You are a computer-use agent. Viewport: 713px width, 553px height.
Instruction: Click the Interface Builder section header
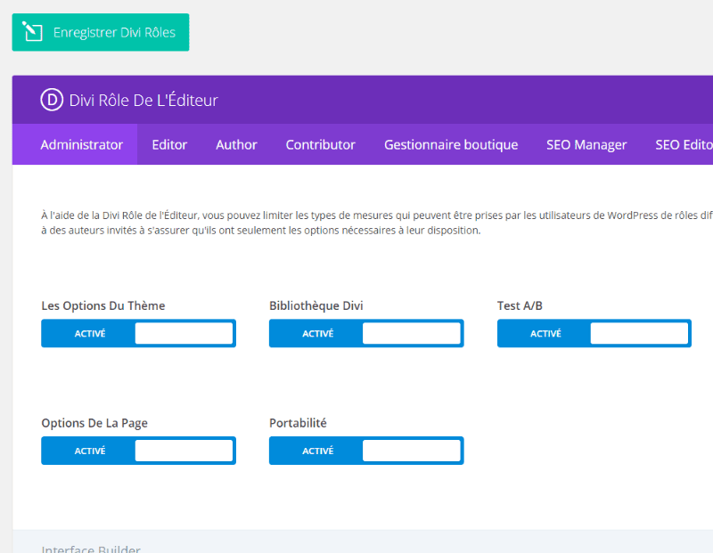coord(91,549)
